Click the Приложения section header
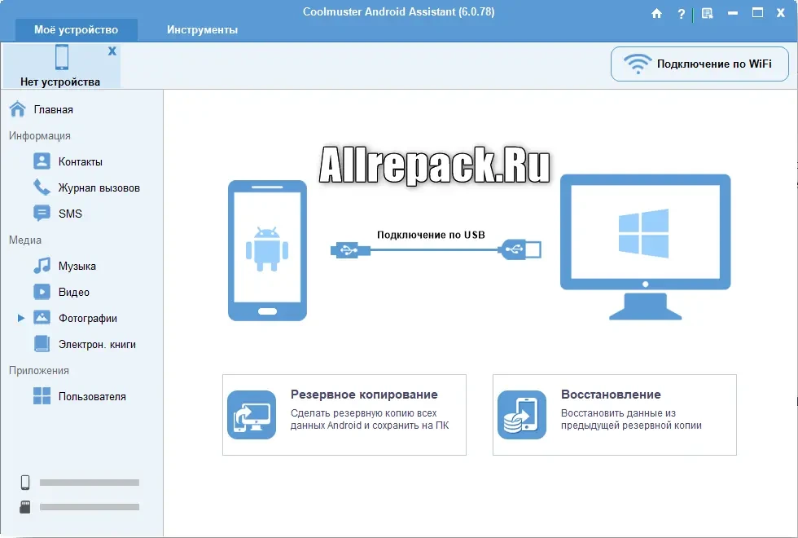This screenshot has height=538, width=798. tap(39, 370)
